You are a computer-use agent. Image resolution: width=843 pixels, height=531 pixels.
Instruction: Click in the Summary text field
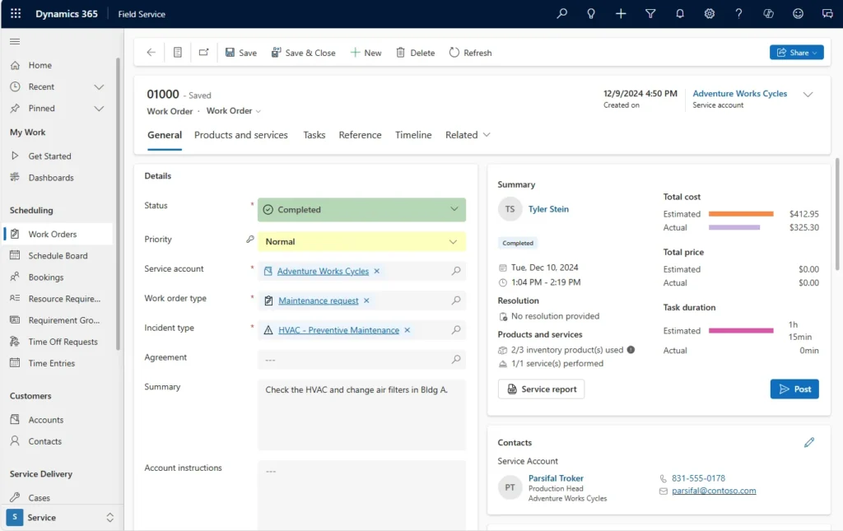click(361, 414)
